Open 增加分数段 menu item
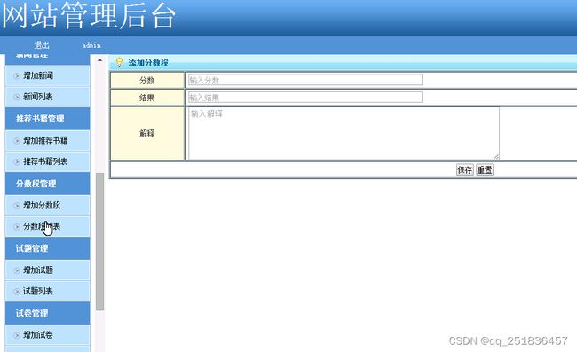 pyautogui.click(x=47, y=206)
